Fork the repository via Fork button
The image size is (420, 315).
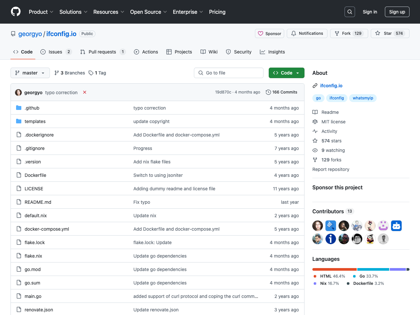click(x=349, y=33)
